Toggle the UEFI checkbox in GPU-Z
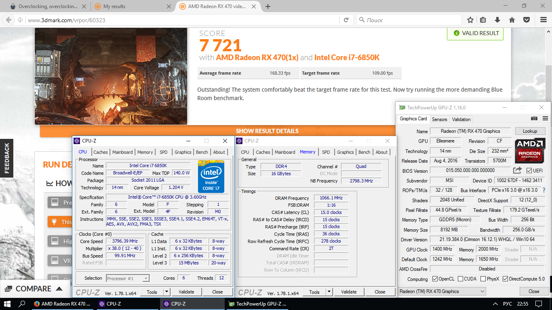 pos(530,170)
